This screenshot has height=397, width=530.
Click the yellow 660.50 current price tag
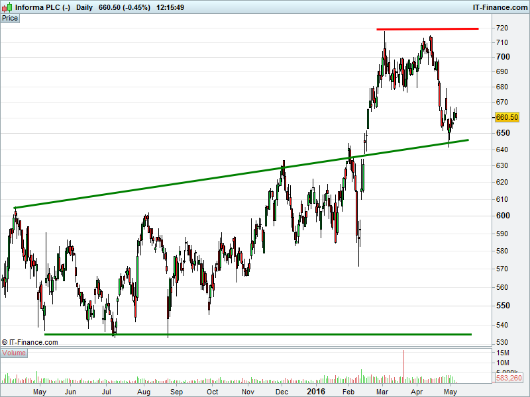[507, 117]
